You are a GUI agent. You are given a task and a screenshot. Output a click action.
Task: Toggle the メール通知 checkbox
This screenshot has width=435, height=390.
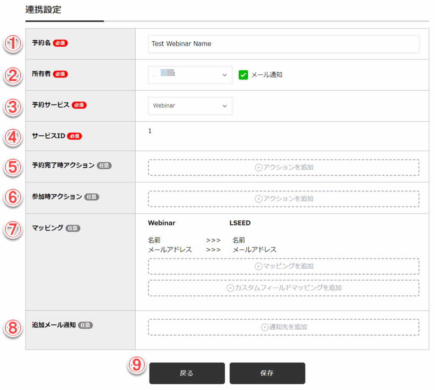click(x=243, y=75)
